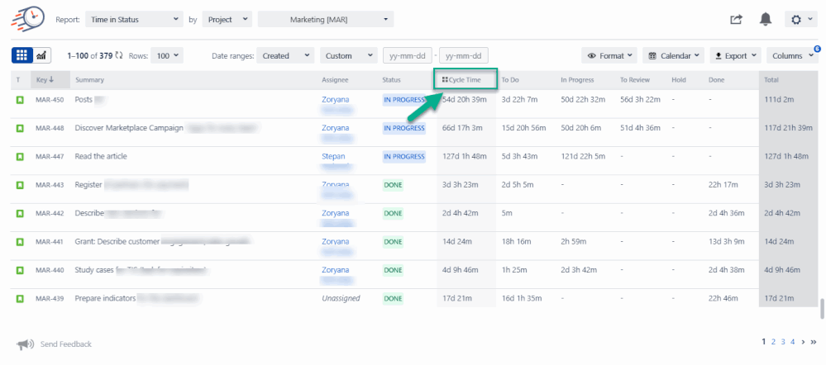This screenshot has height=365, width=826.
Task: Click the Time in Status app logo
Action: coord(28,19)
